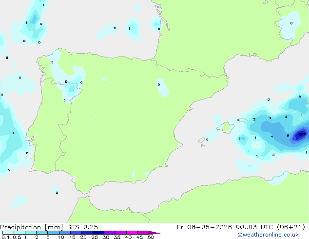Click the legend swatch between 15 and 20
The width and height of the screenshot is (309, 239).
[76, 233]
